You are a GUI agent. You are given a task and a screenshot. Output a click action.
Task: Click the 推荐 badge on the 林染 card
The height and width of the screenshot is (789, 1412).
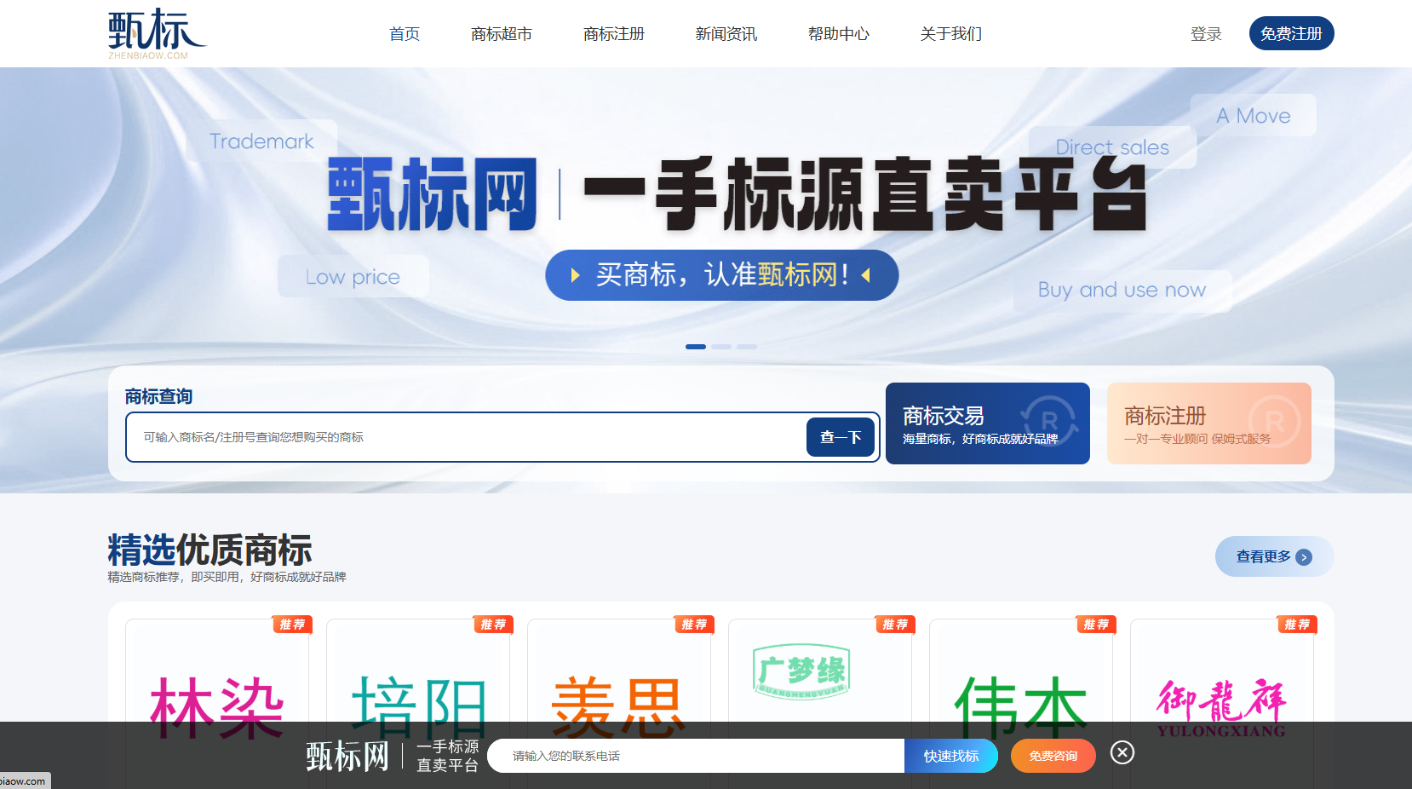tap(292, 625)
